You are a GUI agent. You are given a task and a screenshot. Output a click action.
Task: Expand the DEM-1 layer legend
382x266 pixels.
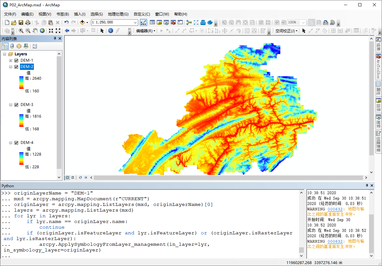click(11, 60)
